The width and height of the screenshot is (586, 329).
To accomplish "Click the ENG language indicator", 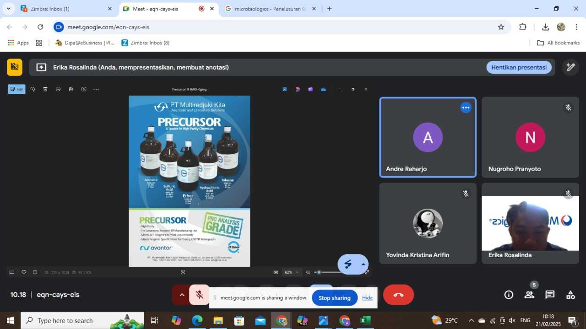I will [526, 320].
